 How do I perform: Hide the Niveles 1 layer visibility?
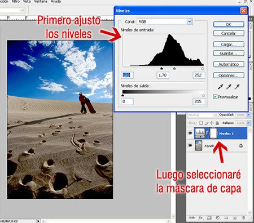[x=190, y=133]
